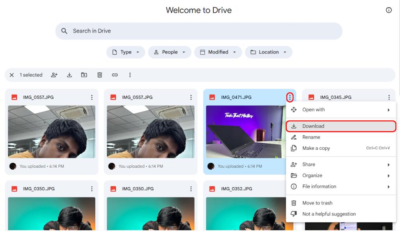Open the Modified filter dropdown
The height and width of the screenshot is (233, 400).
218,52
